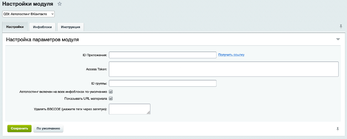Pin the tab panel using top pin icon
The height and width of the screenshot is (139, 347).
[x=341, y=26]
